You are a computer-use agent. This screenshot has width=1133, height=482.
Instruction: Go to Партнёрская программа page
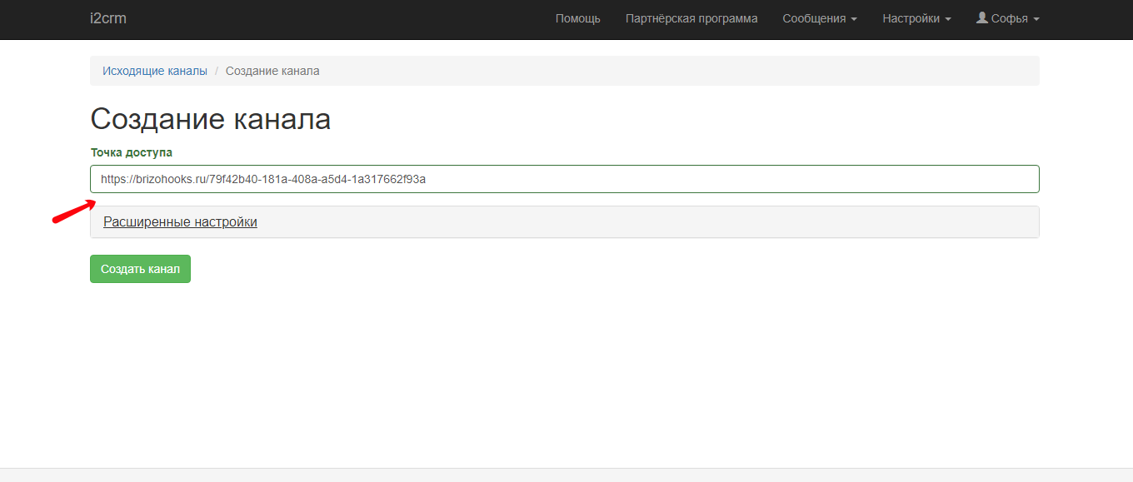pyautogui.click(x=691, y=18)
